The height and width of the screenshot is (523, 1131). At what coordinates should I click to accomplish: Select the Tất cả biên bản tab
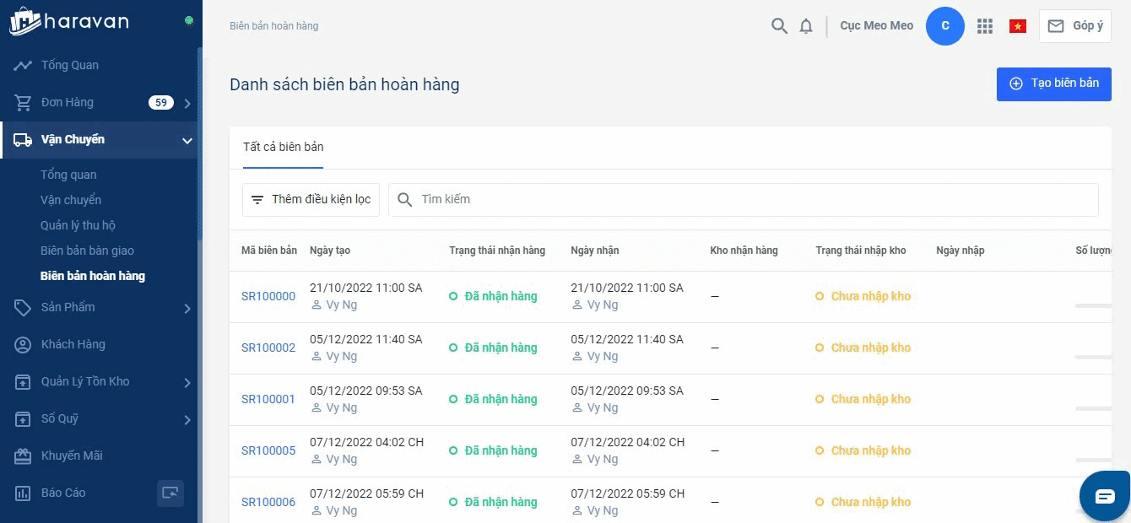pos(283,147)
